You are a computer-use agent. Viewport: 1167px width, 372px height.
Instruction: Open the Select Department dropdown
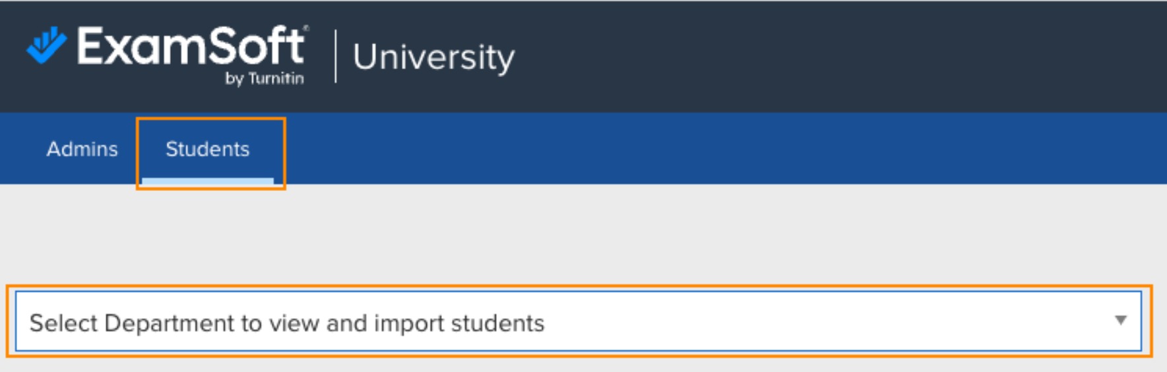[577, 321]
